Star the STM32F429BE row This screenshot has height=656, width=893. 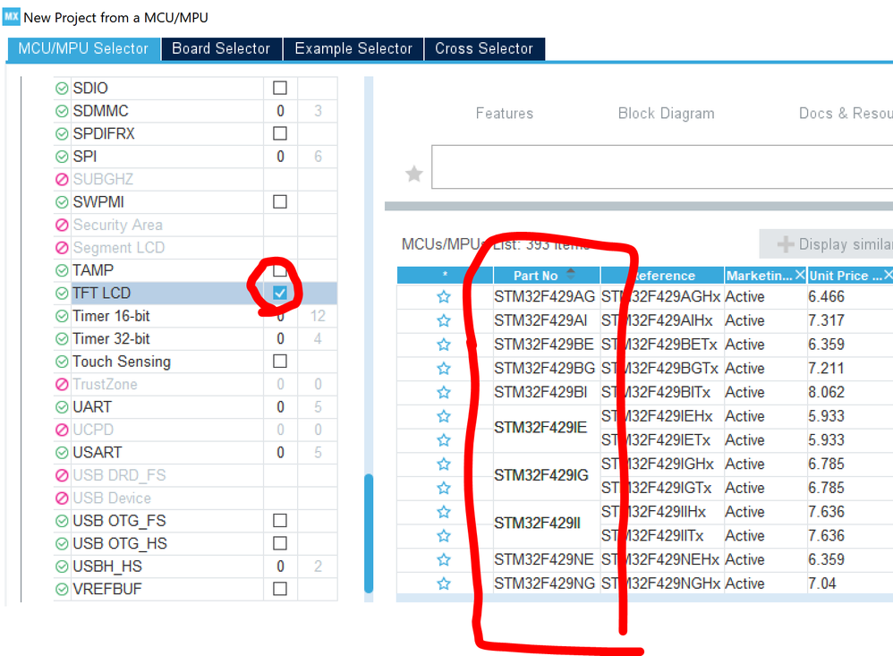coord(444,345)
